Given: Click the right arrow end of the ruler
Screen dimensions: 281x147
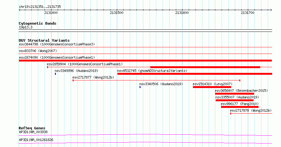Looking at the screenshot, I should coord(271,10).
